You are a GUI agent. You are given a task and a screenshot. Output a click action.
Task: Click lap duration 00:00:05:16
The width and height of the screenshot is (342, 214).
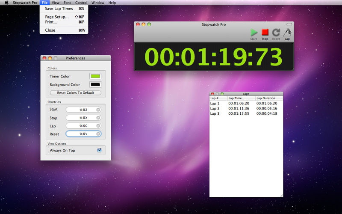(267, 108)
